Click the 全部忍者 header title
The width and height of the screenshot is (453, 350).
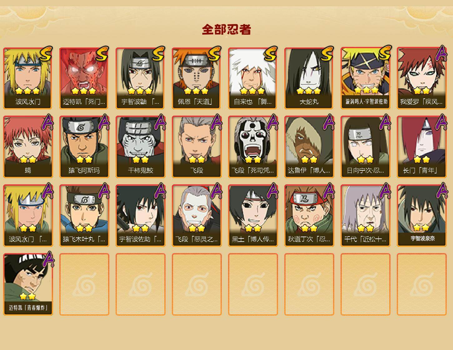pos(227,29)
